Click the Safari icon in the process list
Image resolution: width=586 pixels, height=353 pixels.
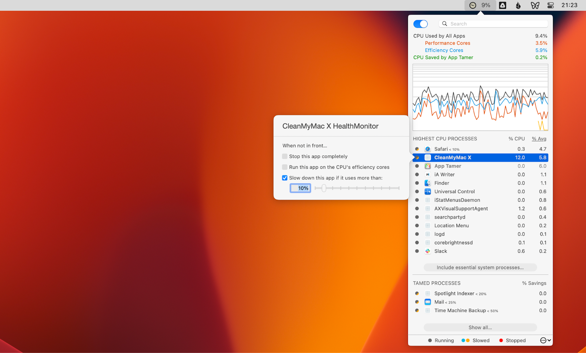tap(427, 149)
